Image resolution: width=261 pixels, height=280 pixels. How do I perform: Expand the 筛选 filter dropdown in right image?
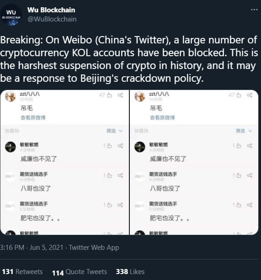click(244, 131)
